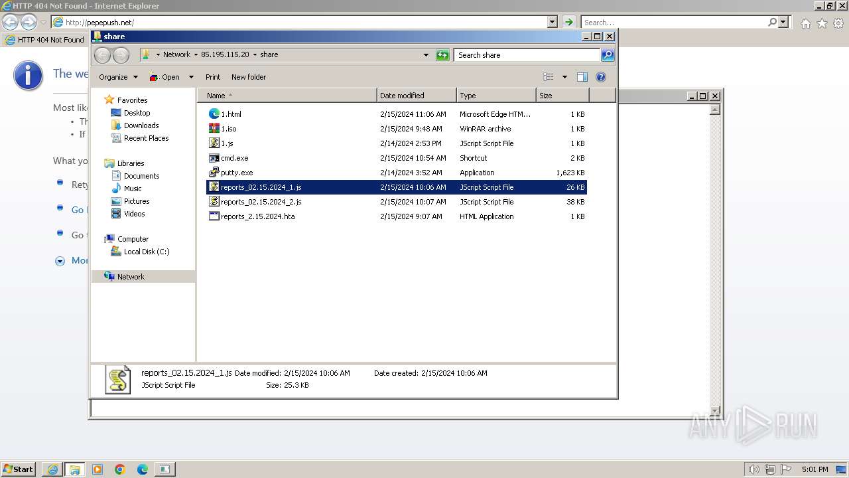Select the 1.html file icon
This screenshot has width=849, height=478.
(x=214, y=114)
